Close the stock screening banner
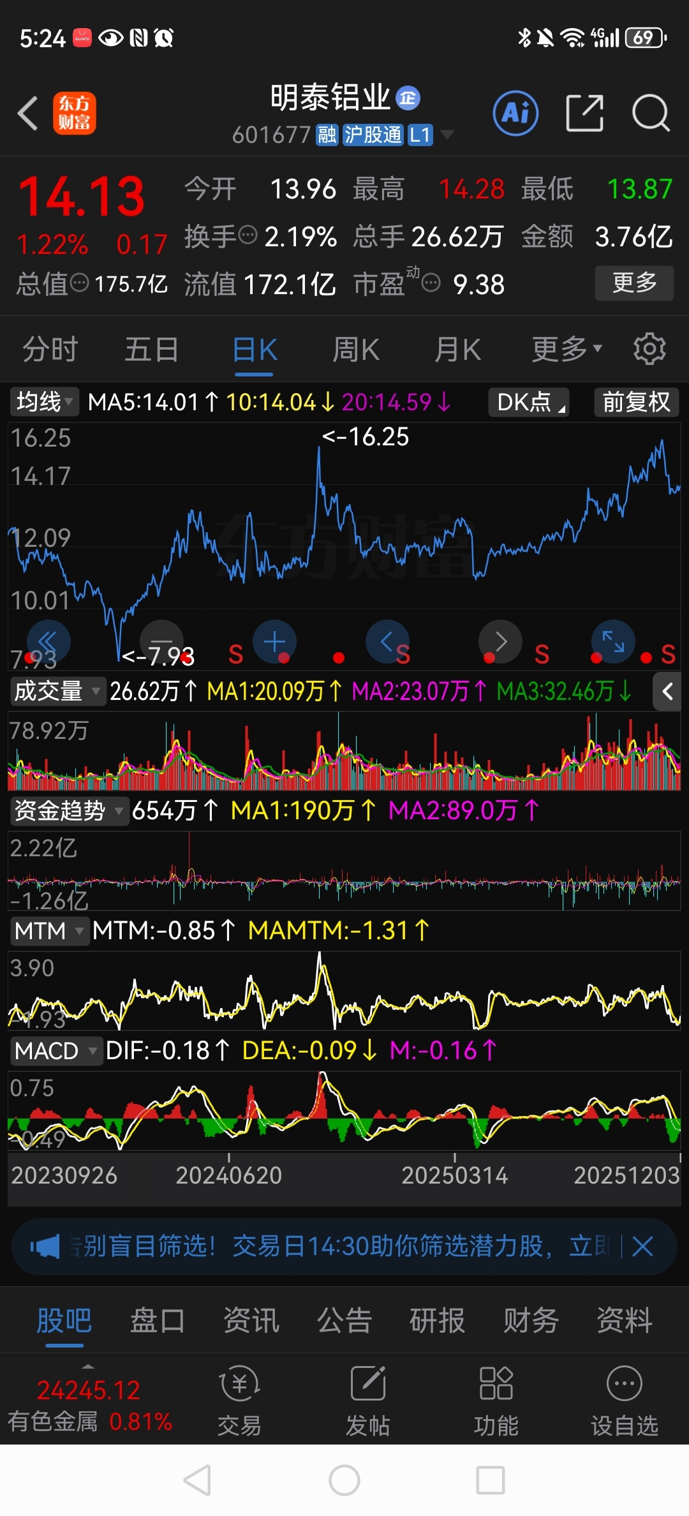Viewport: 689px width, 1516px height. coord(642,1246)
